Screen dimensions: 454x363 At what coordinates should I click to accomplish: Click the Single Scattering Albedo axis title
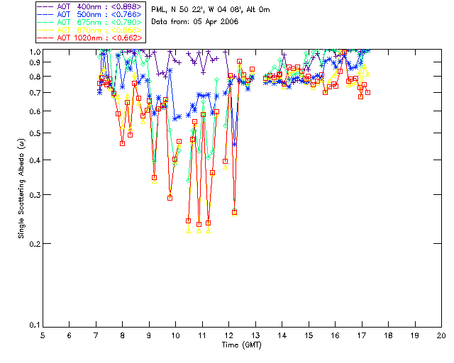[21, 189]
